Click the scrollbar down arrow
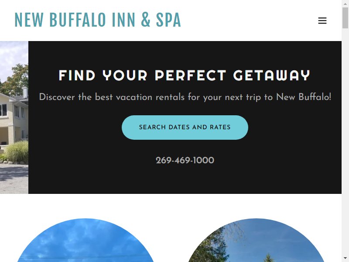The width and height of the screenshot is (349, 262). coord(345,259)
